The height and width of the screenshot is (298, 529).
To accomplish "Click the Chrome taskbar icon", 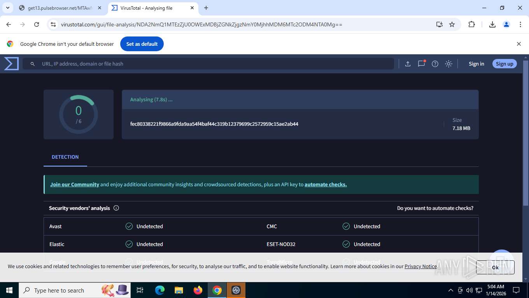I will click(217, 290).
